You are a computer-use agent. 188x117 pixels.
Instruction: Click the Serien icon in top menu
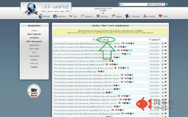(98, 16)
